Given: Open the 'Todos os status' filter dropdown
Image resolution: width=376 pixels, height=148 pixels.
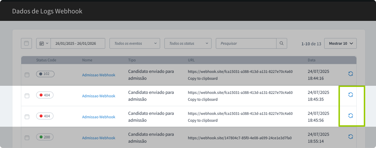Looking at the screenshot, I should pos(188,43).
